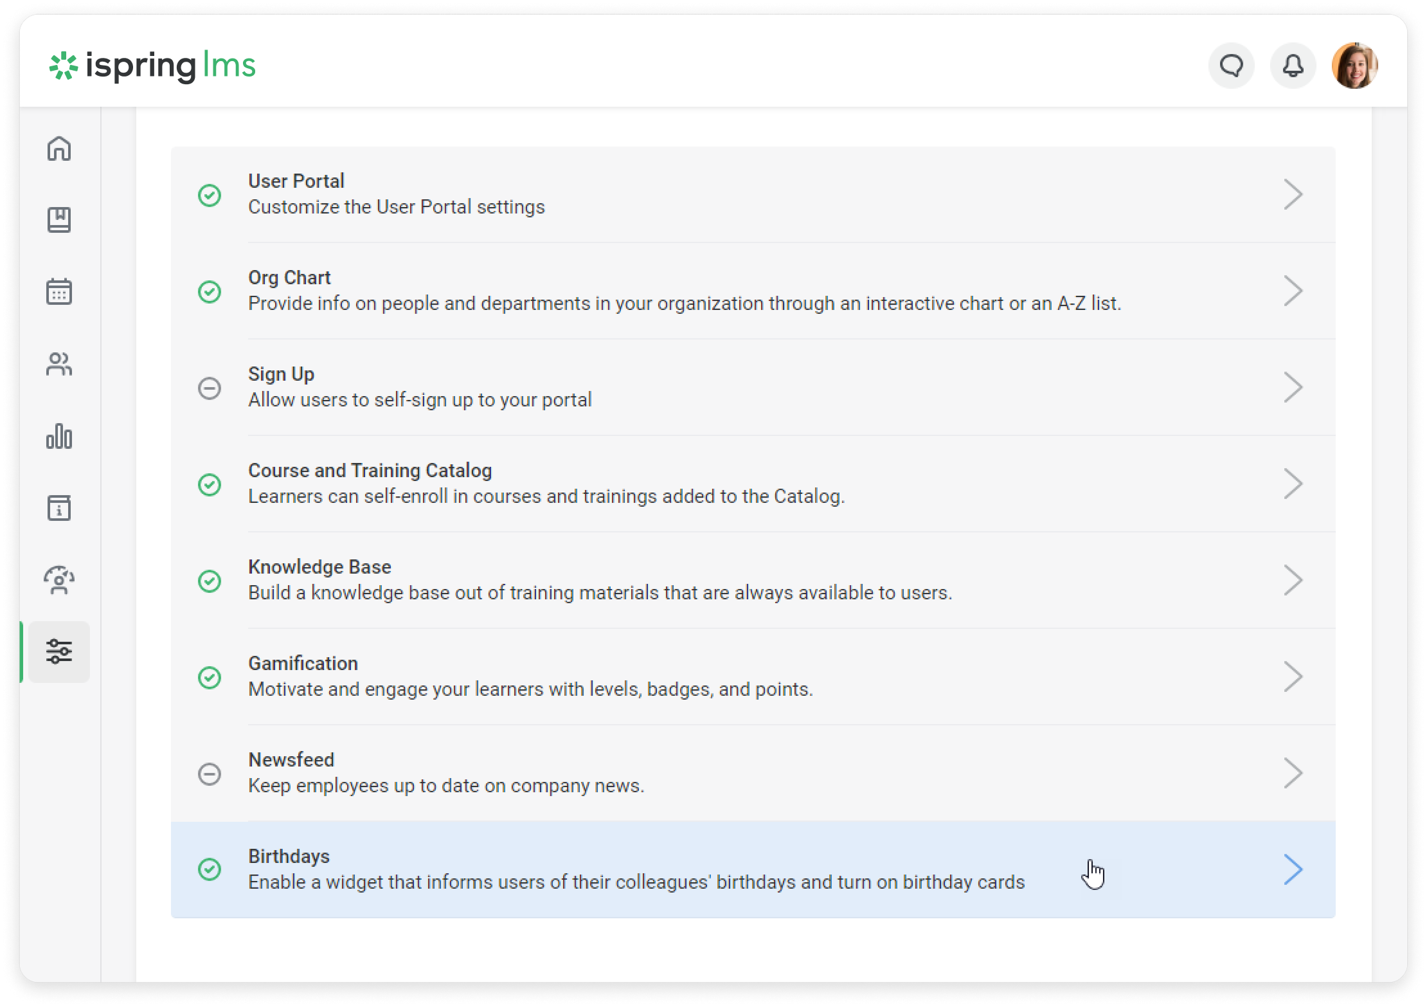Open the info box sidebar icon

(59, 508)
